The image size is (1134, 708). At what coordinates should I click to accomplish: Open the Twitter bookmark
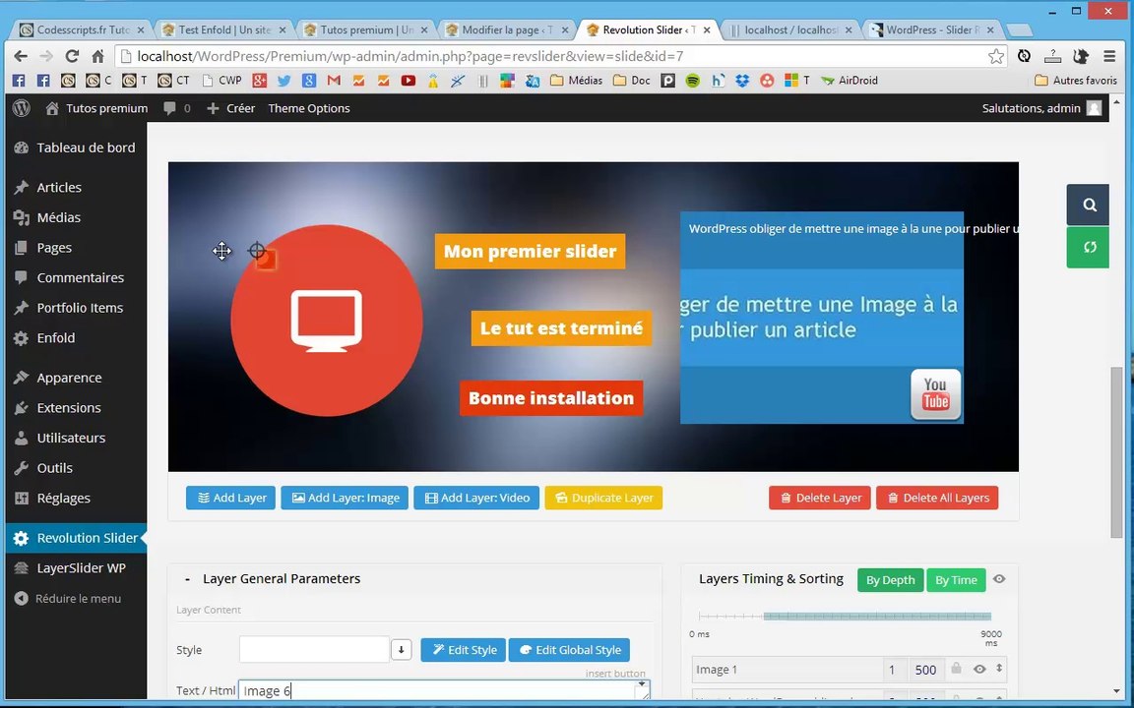pyautogui.click(x=284, y=81)
